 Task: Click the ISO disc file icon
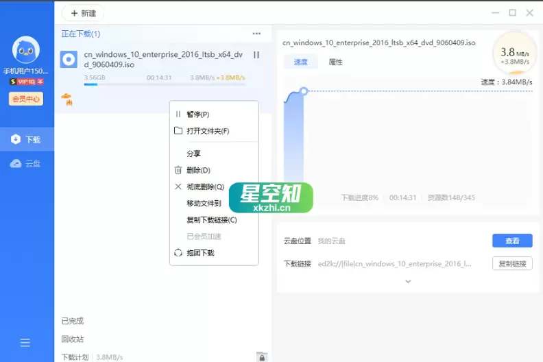coord(69,60)
